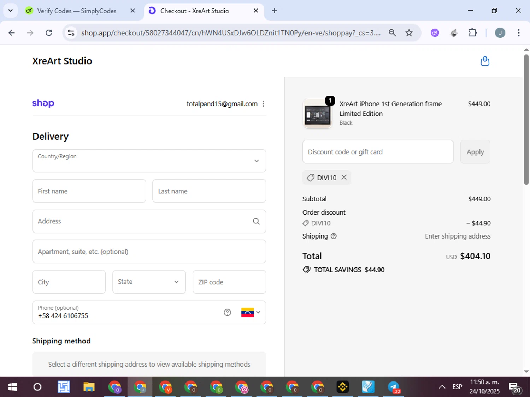Click the Shipping info help icon
This screenshot has height=397, width=530.
(334, 236)
